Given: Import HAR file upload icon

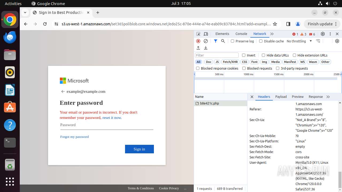Looking at the screenshot, I should (x=198, y=48).
